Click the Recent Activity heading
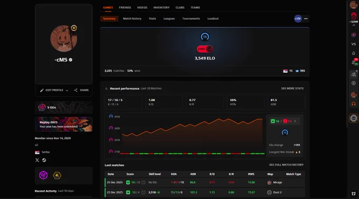 45,191
